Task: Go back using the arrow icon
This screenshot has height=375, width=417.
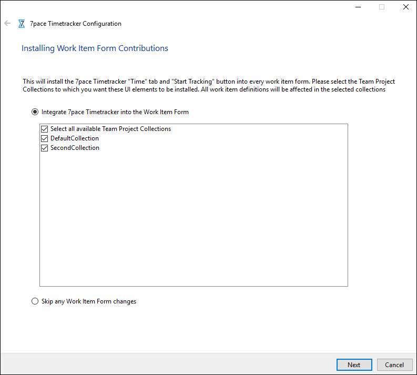Action: point(7,23)
